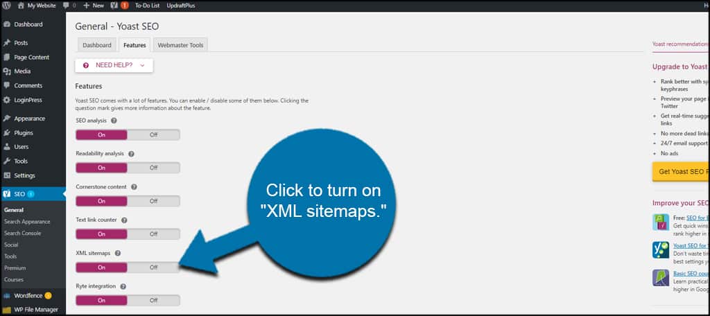Expand the NEED HELP? panel
The image size is (710, 316).
click(114, 65)
